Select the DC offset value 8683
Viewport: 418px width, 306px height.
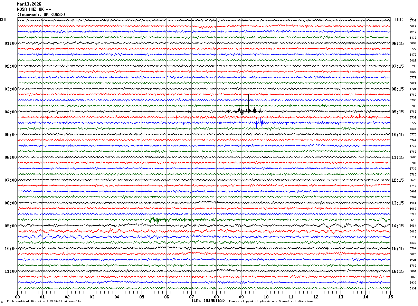(x=413, y=157)
